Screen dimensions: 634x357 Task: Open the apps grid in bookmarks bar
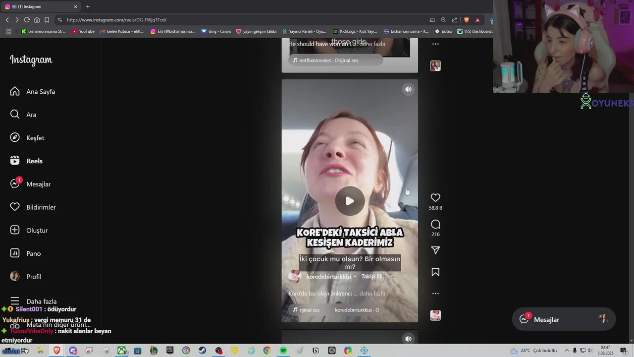point(8,31)
